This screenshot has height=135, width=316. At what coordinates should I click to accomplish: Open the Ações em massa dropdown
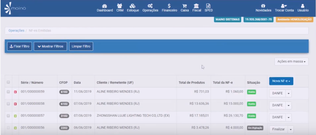coord(291,62)
